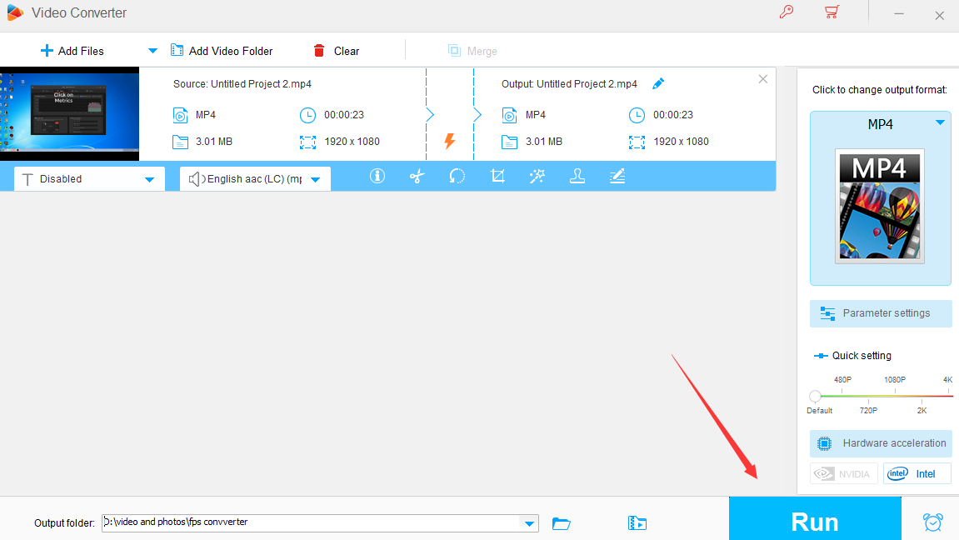This screenshot has width=959, height=540.
Task: Open the crop tool
Action: tap(497, 176)
